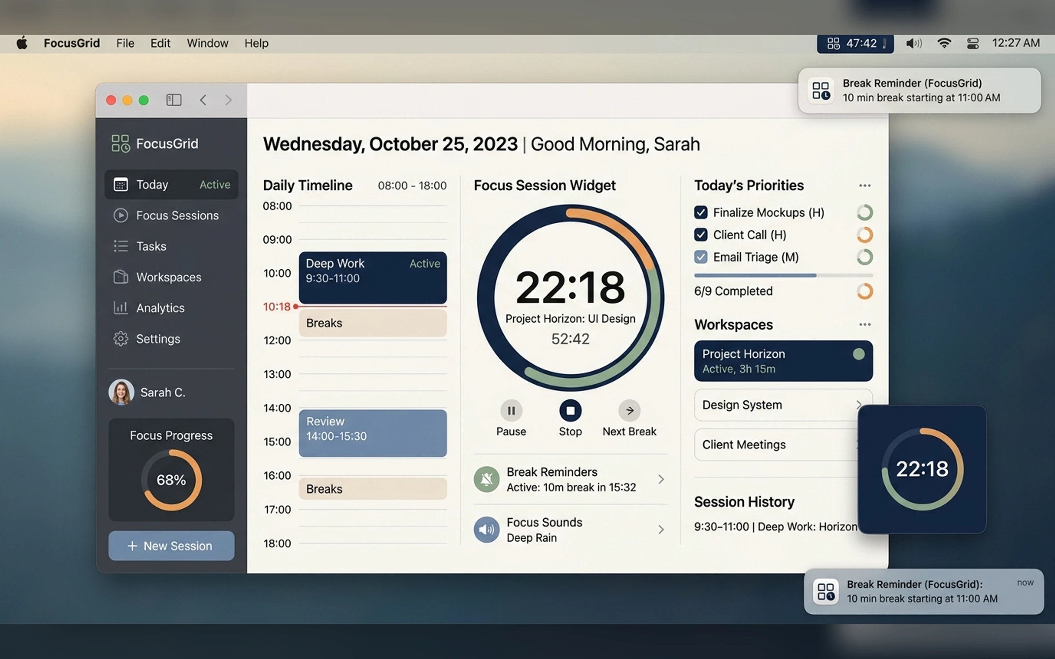The width and height of the screenshot is (1055, 659).
Task: Open the volume control in menu bar
Action: [x=913, y=43]
